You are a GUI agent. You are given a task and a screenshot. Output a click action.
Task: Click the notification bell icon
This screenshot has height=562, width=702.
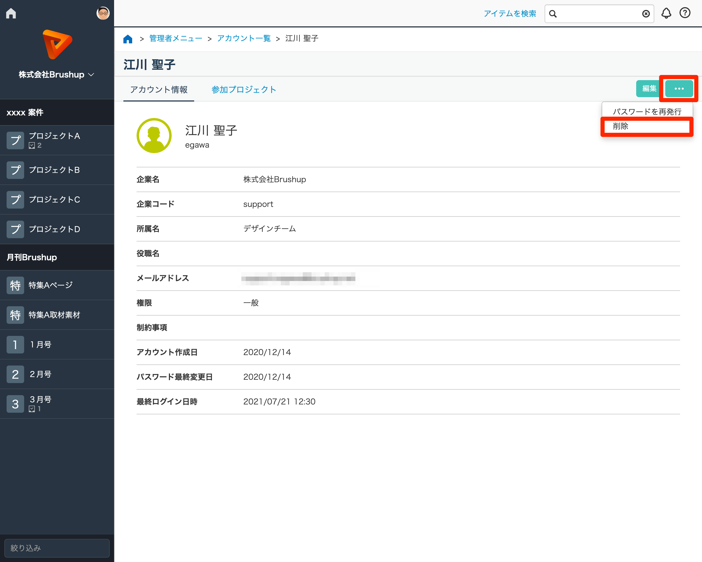coord(666,13)
